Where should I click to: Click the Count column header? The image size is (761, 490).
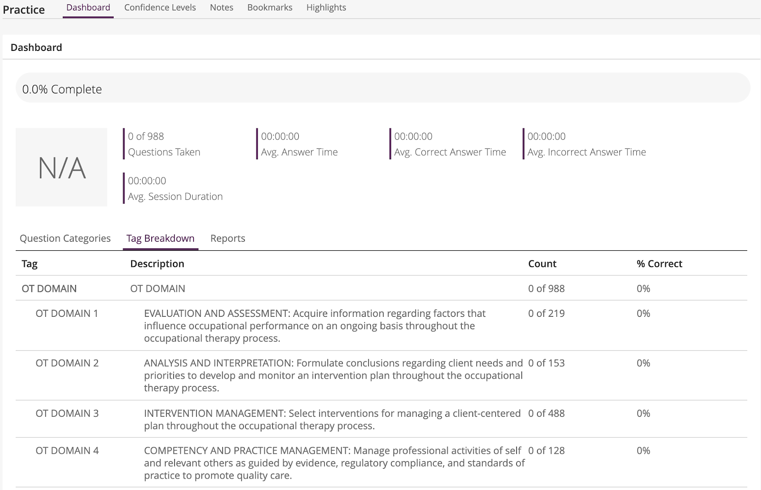click(x=542, y=264)
